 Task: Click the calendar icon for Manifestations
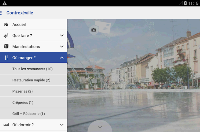[6, 46]
